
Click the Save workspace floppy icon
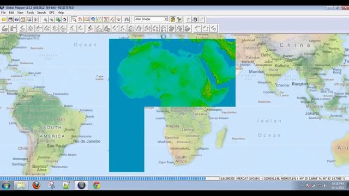click(x=10, y=20)
